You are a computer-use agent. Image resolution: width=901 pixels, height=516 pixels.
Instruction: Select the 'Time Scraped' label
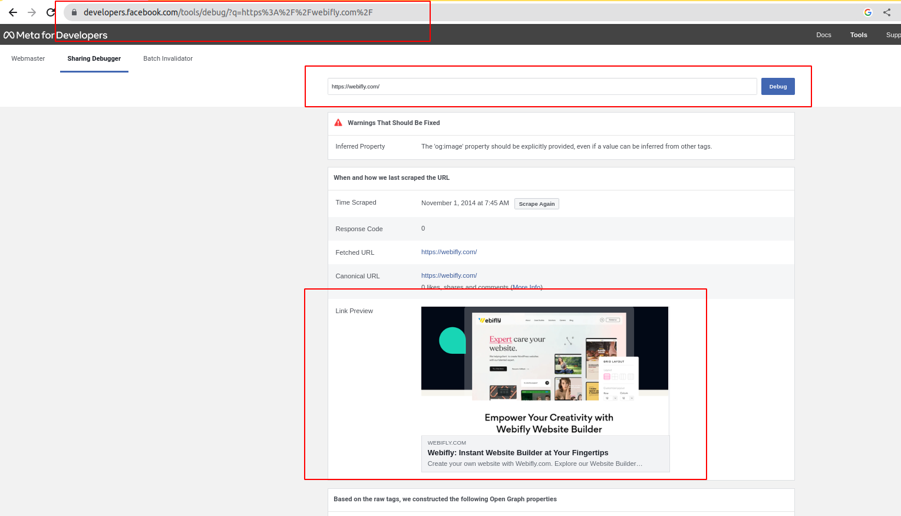tap(356, 202)
